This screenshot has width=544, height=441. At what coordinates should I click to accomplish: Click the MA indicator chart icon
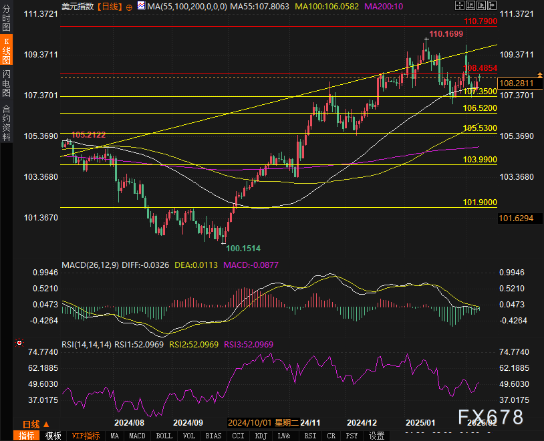click(141, 6)
